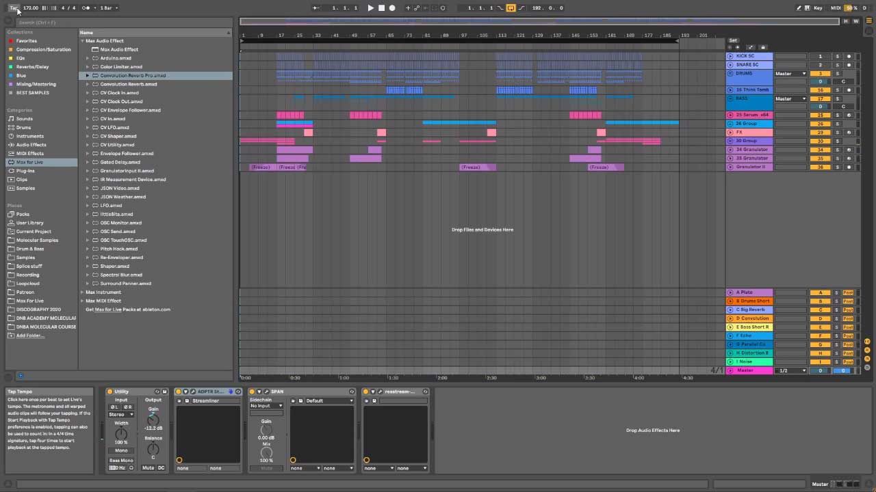Solo the KICK SC track

pyautogui.click(x=837, y=56)
